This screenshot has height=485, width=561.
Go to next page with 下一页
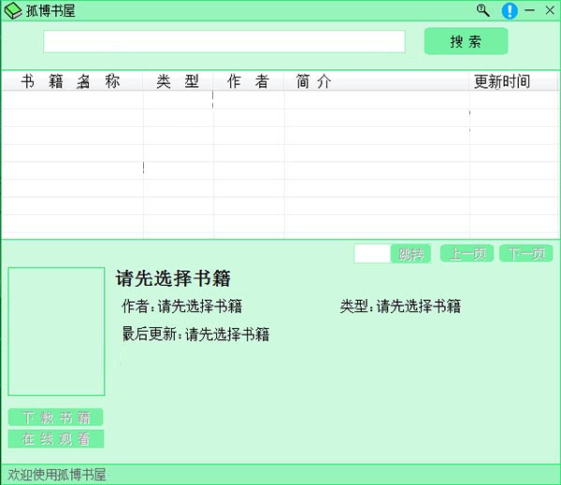525,253
